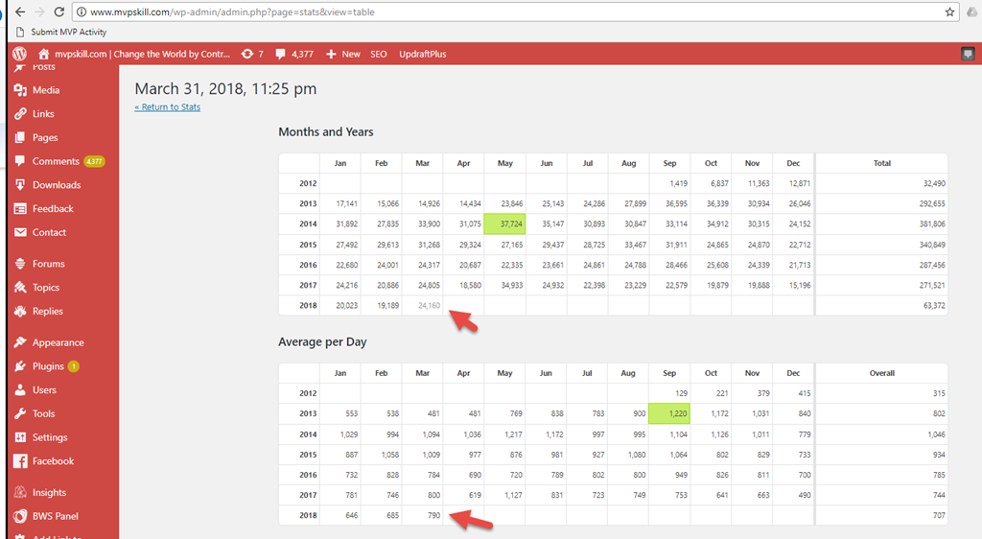The height and width of the screenshot is (539, 982).
Task: Click the Forums sidebar icon
Action: pos(20,264)
